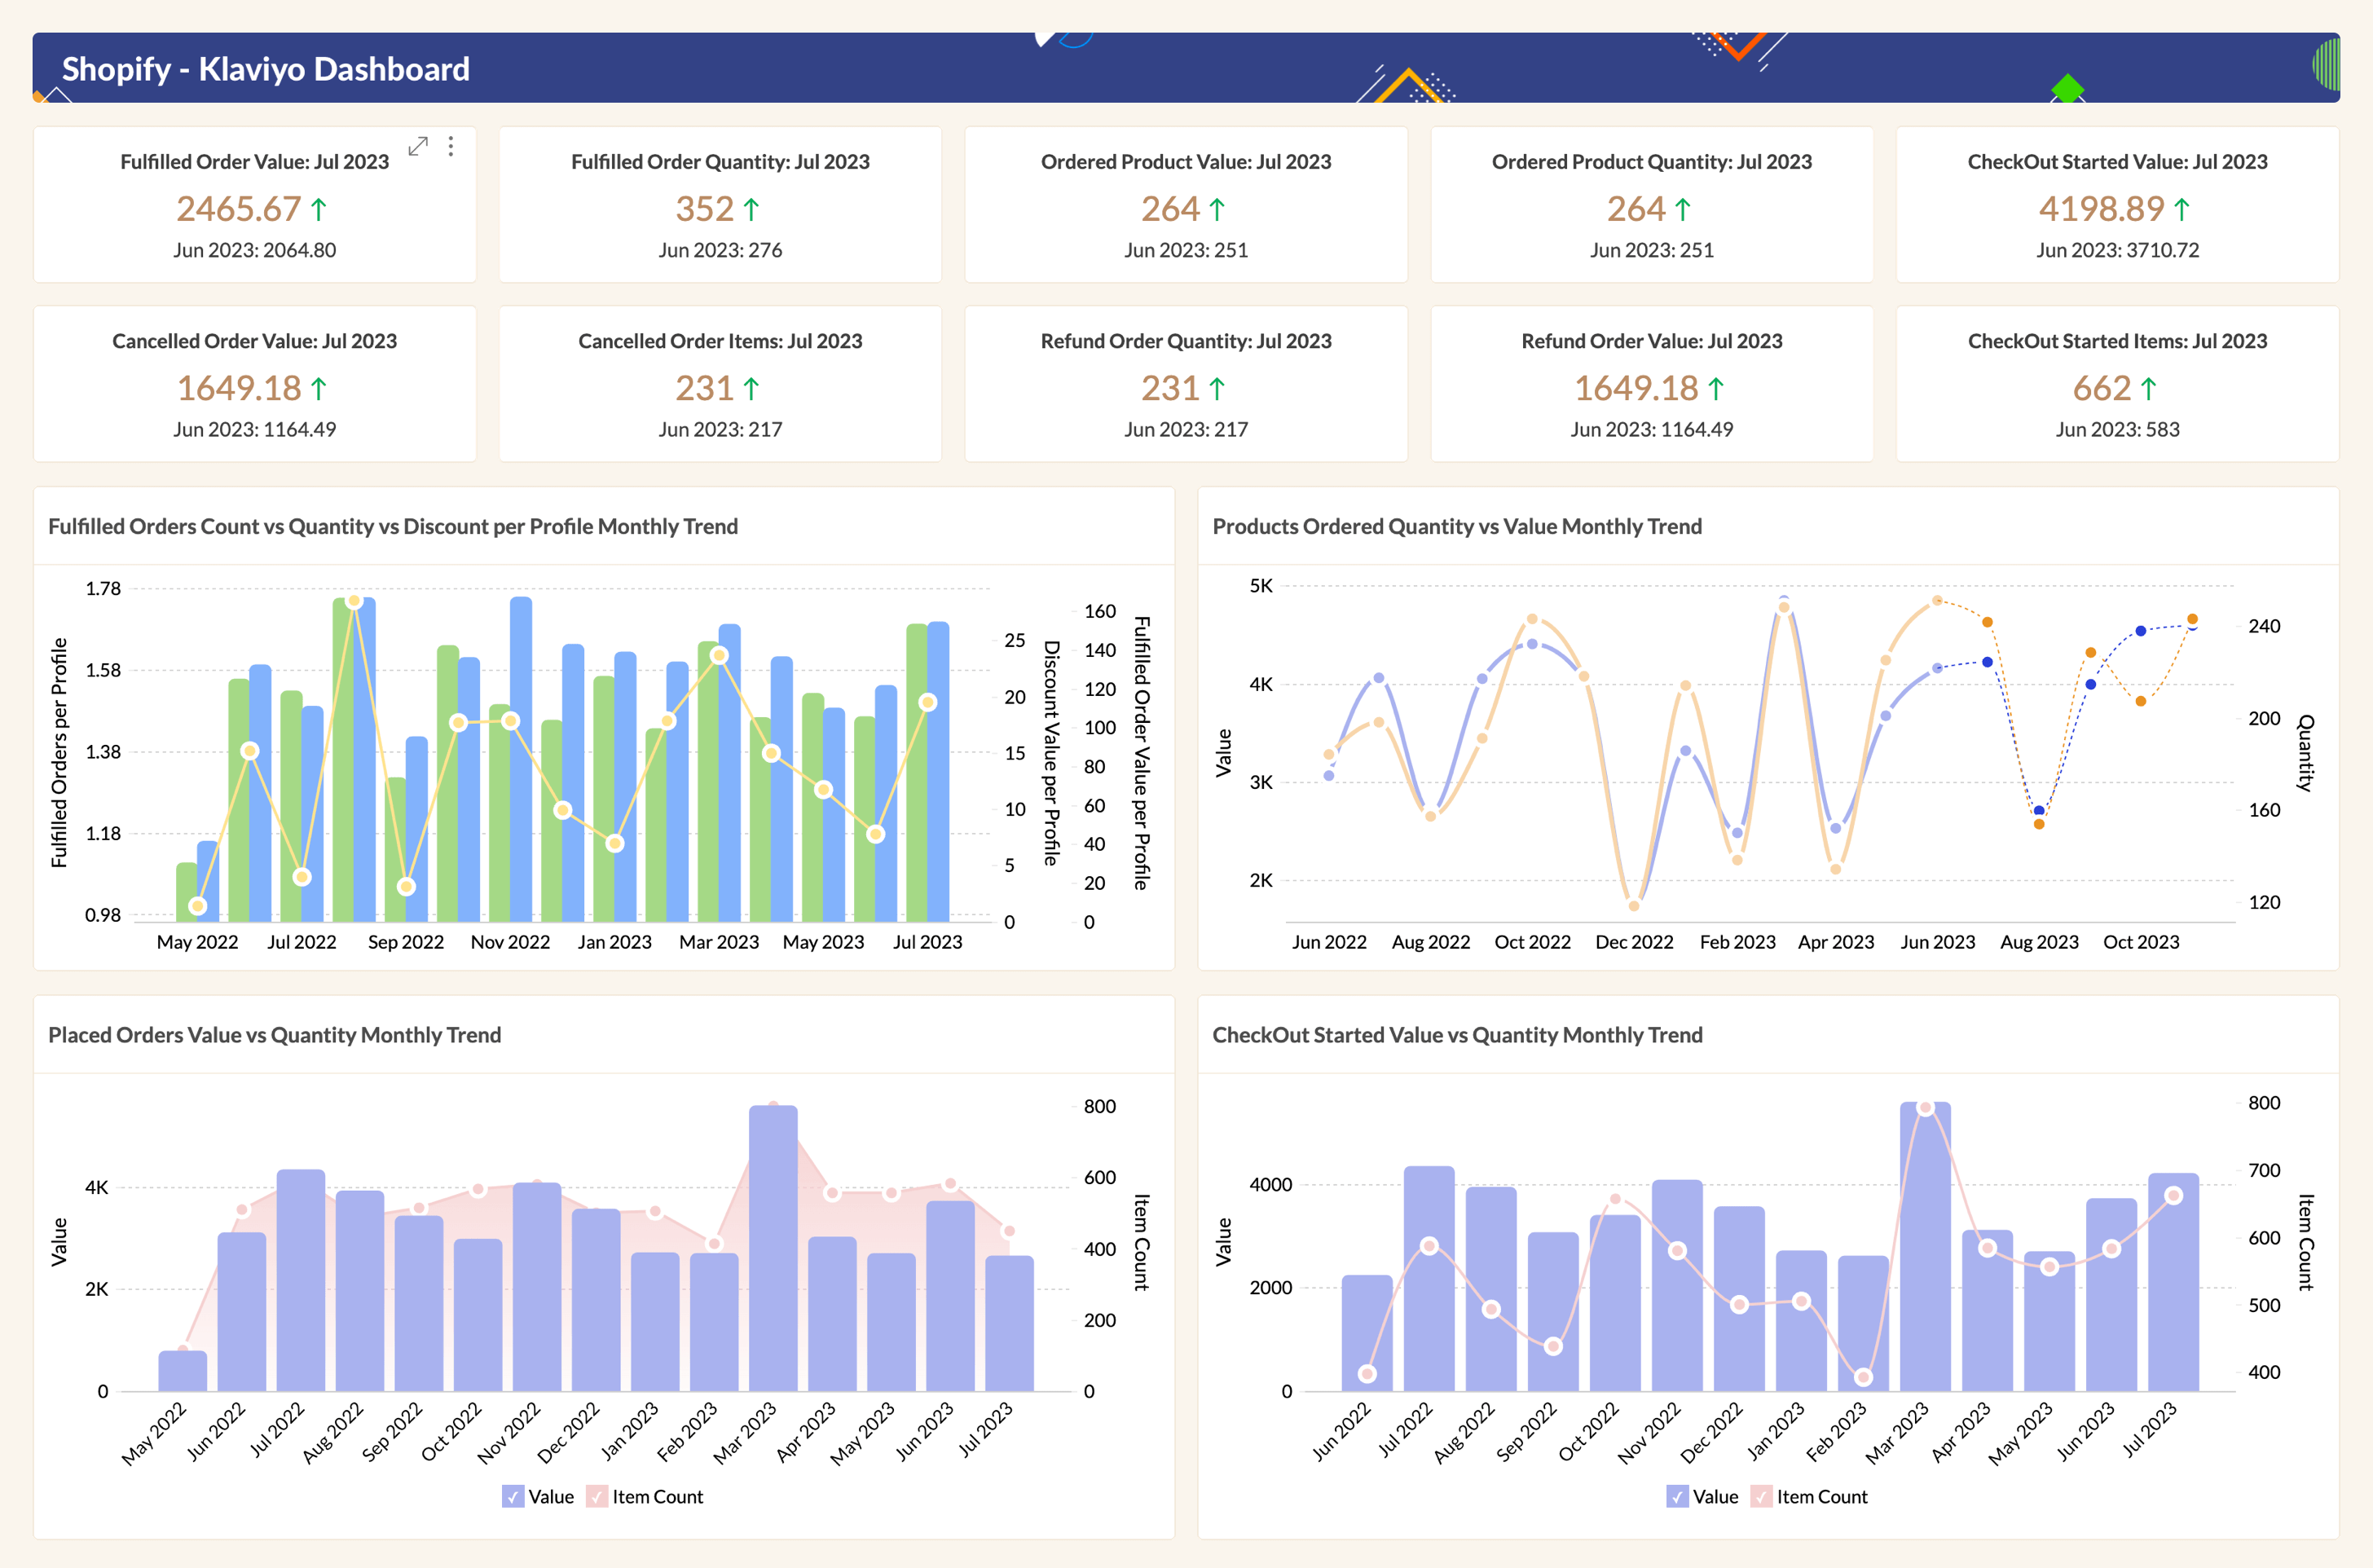
Task: Click the 'Sep 2022' axis label in CheckOut Started chart
Action: [x=1525, y=1433]
